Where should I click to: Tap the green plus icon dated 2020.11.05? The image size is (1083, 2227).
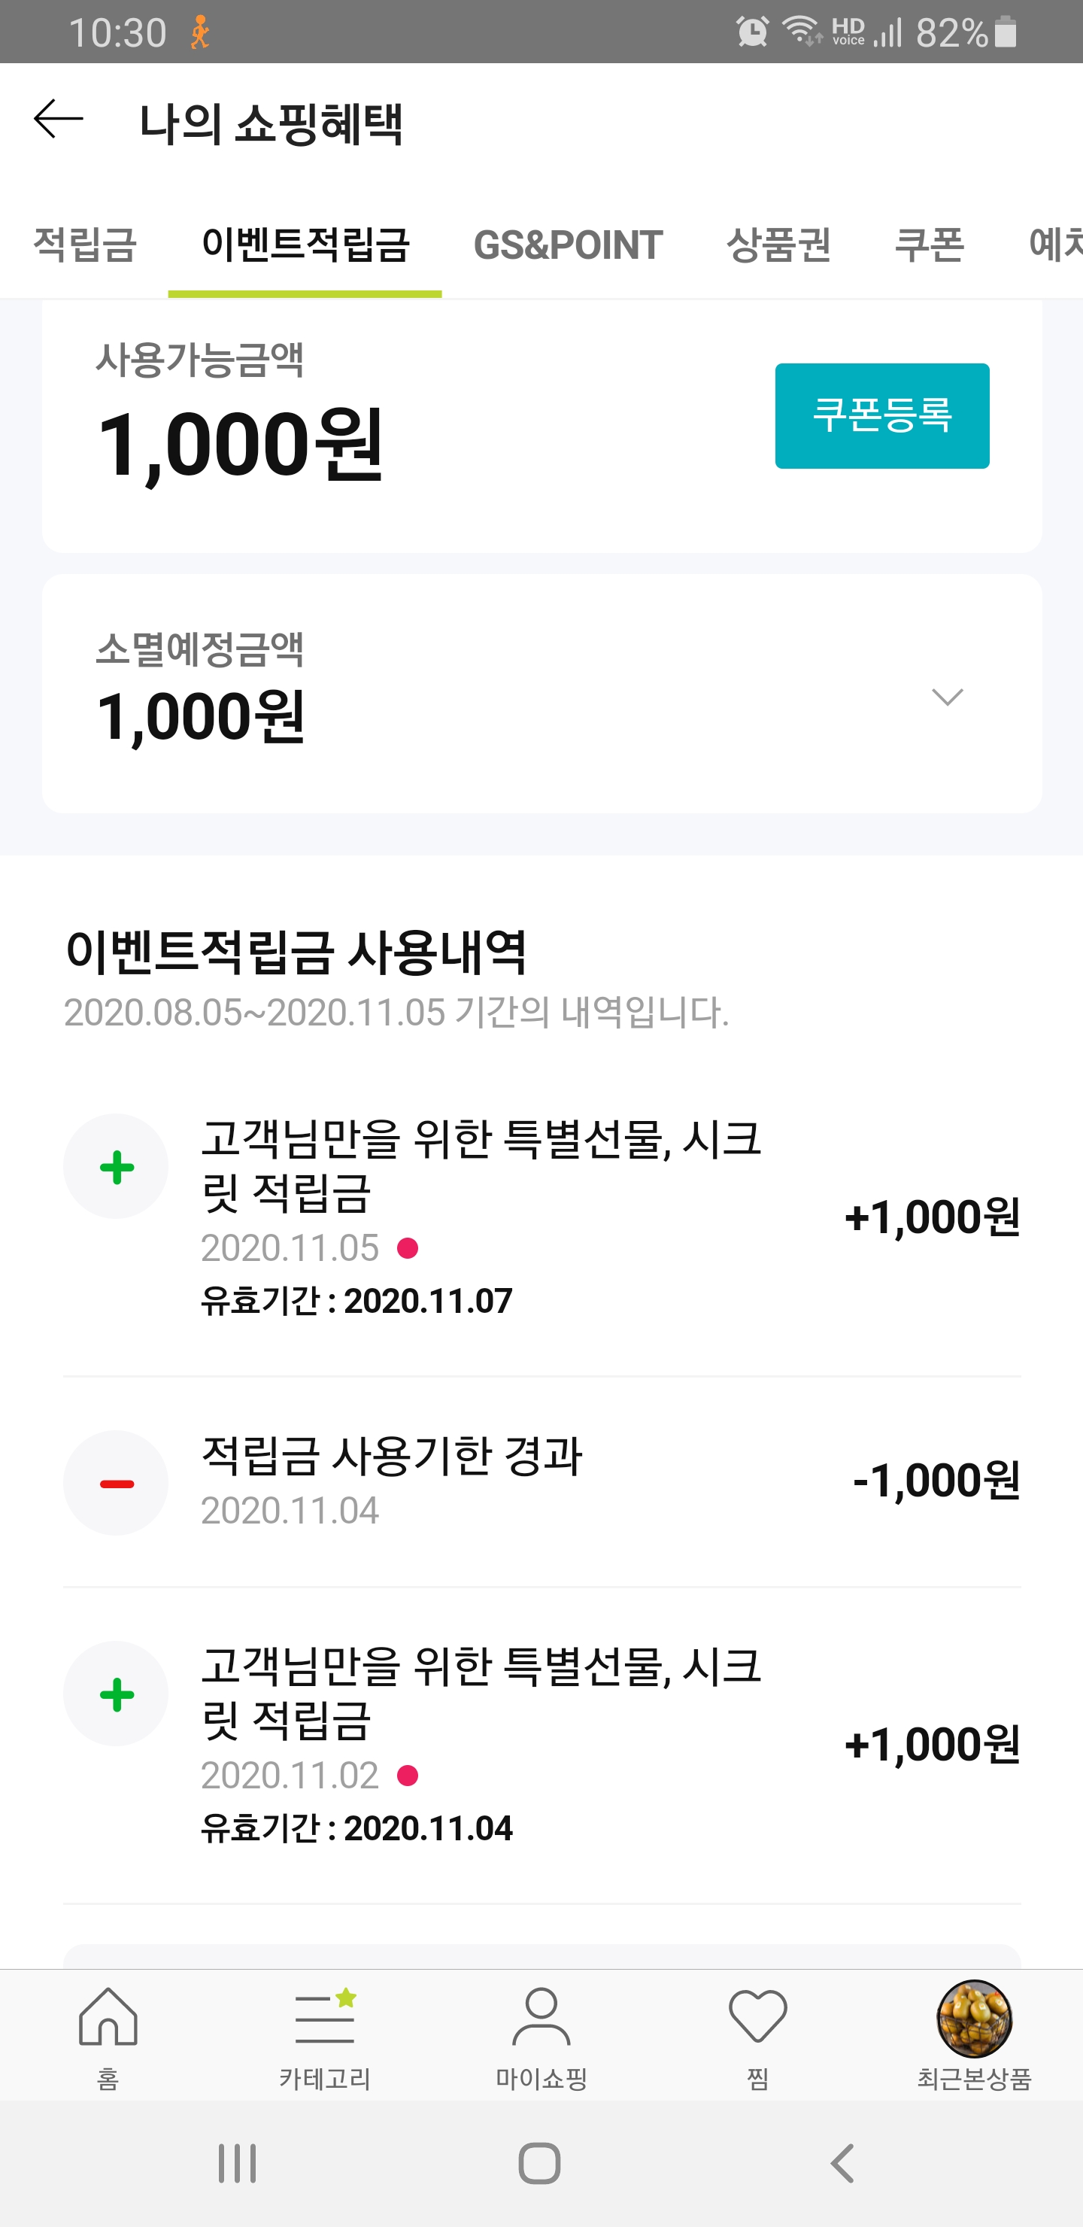[116, 1167]
